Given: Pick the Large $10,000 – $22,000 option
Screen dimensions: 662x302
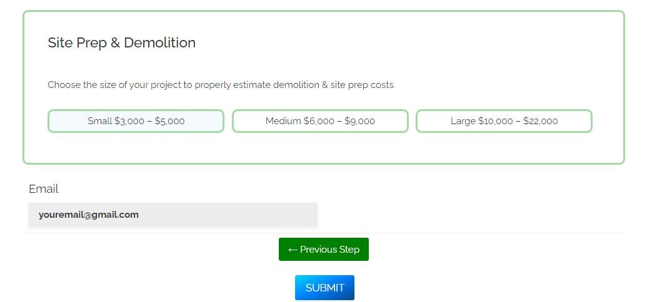Looking at the screenshot, I should [504, 121].
